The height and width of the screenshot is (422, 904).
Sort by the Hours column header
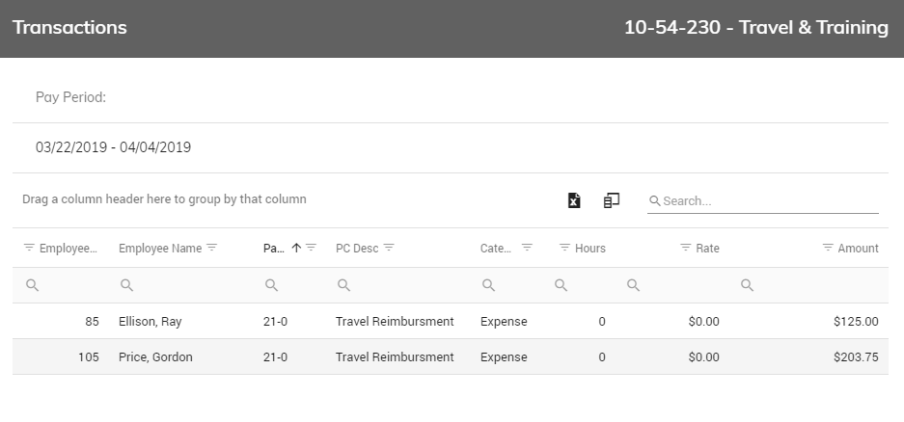(x=590, y=249)
